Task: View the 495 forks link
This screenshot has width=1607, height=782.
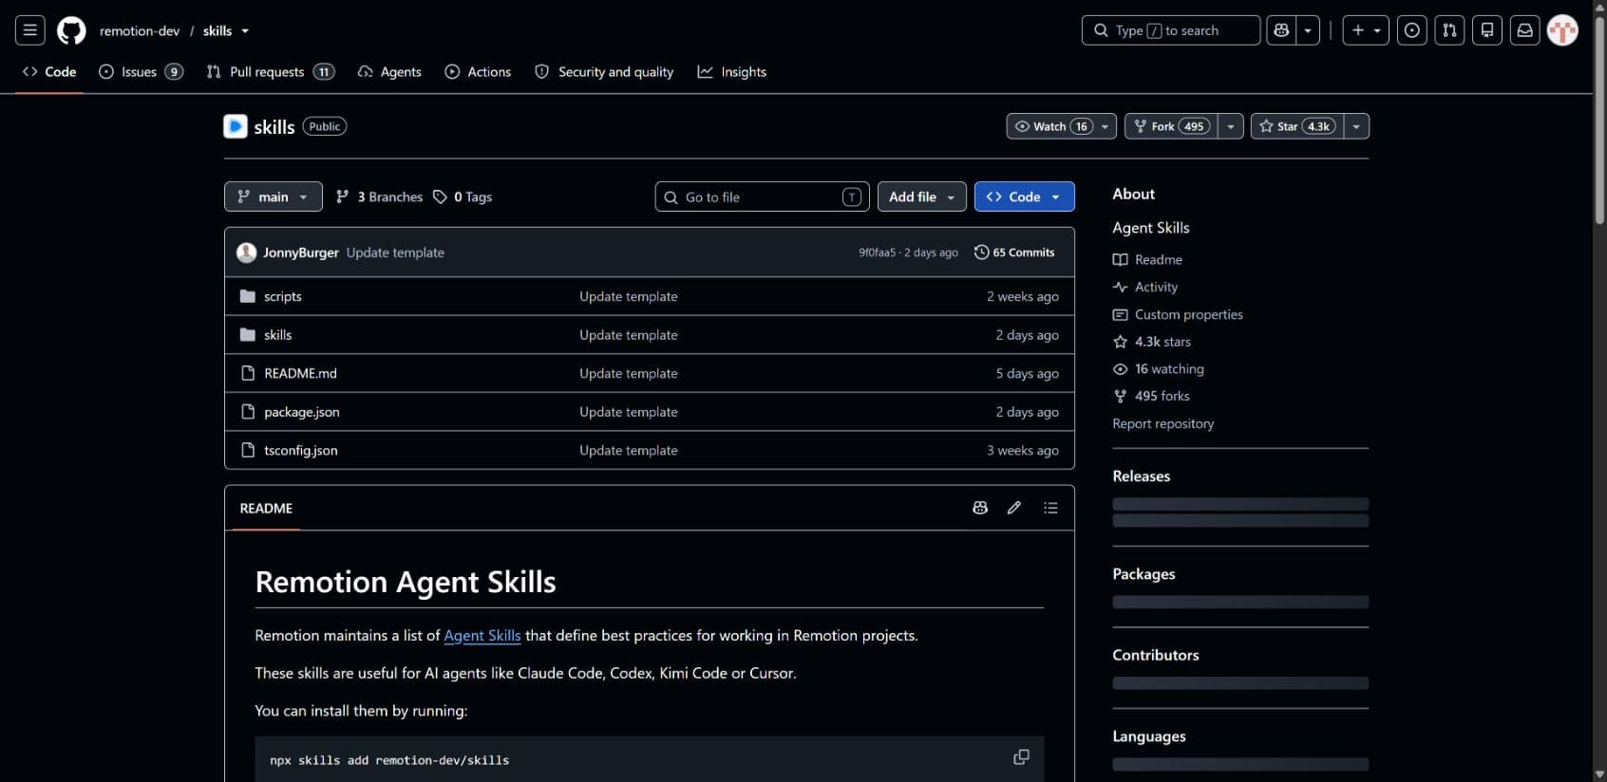Action: click(1151, 396)
